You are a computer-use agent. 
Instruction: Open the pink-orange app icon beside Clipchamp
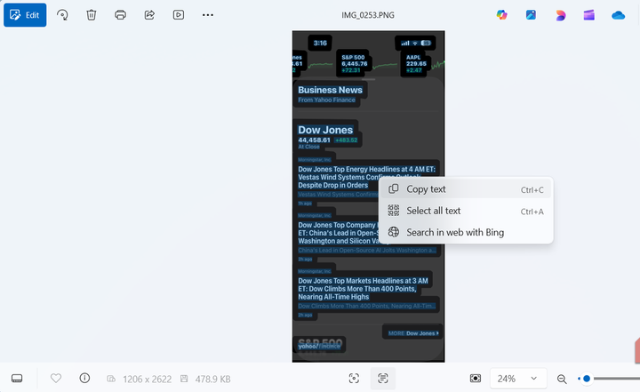click(560, 15)
